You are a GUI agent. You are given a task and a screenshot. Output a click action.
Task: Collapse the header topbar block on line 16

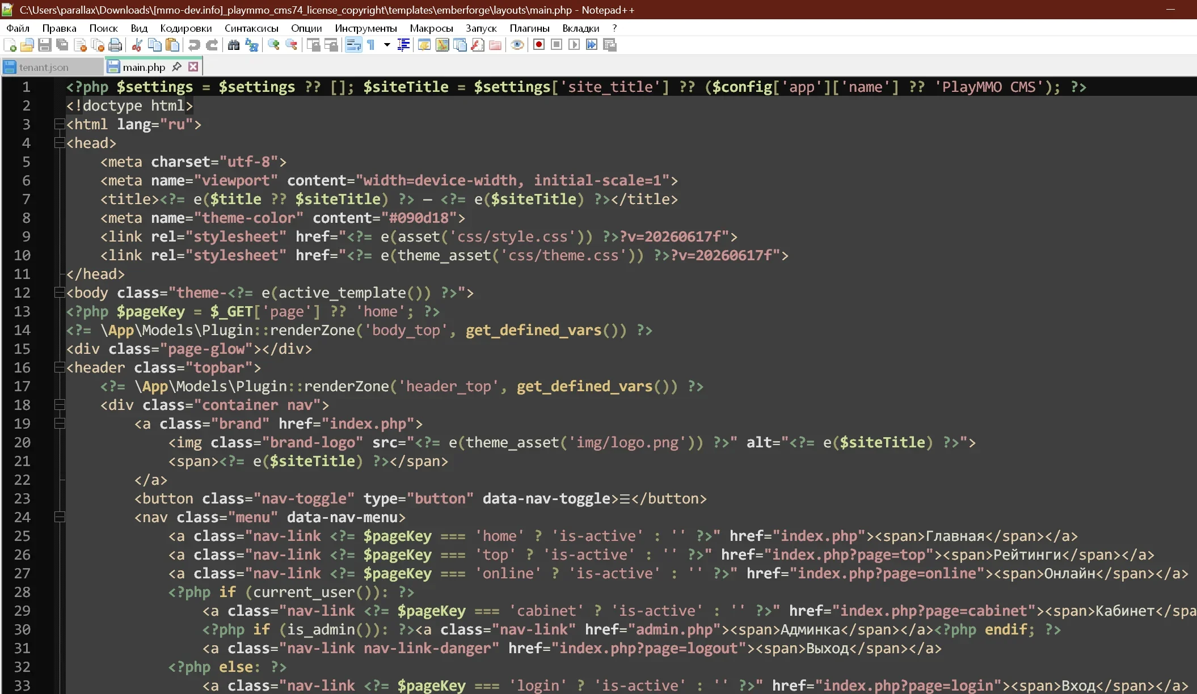[59, 367]
